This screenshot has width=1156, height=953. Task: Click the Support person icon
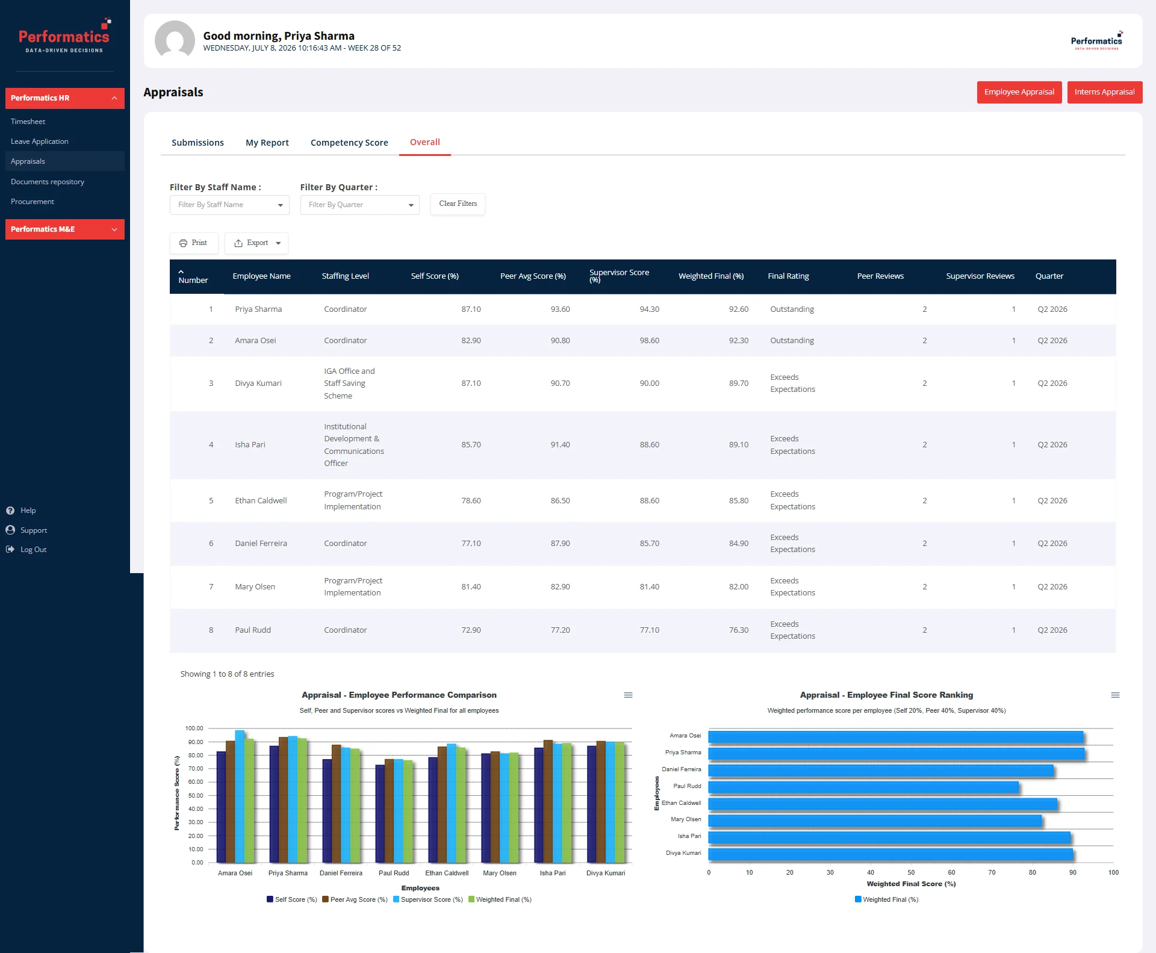coord(10,530)
